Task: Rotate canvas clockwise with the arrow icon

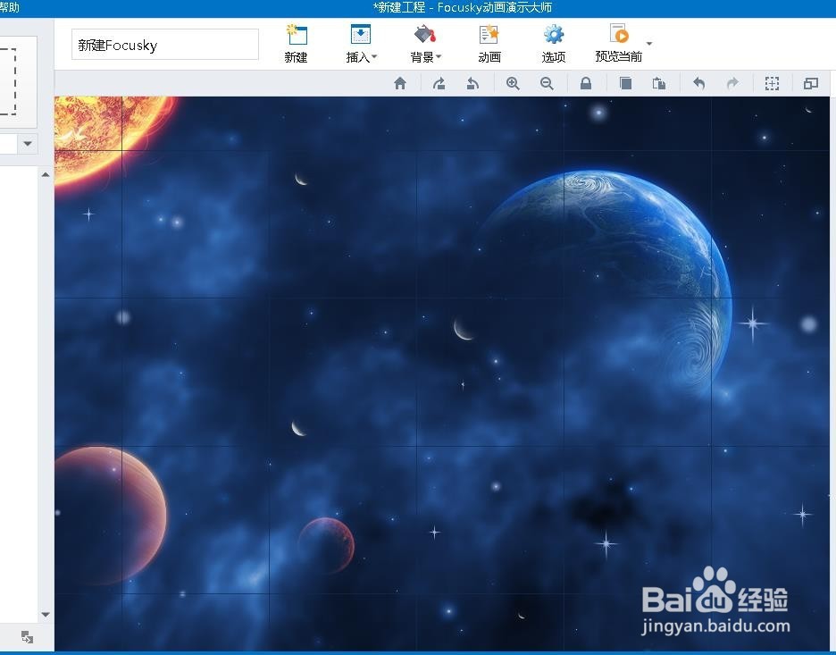Action: pyautogui.click(x=439, y=83)
